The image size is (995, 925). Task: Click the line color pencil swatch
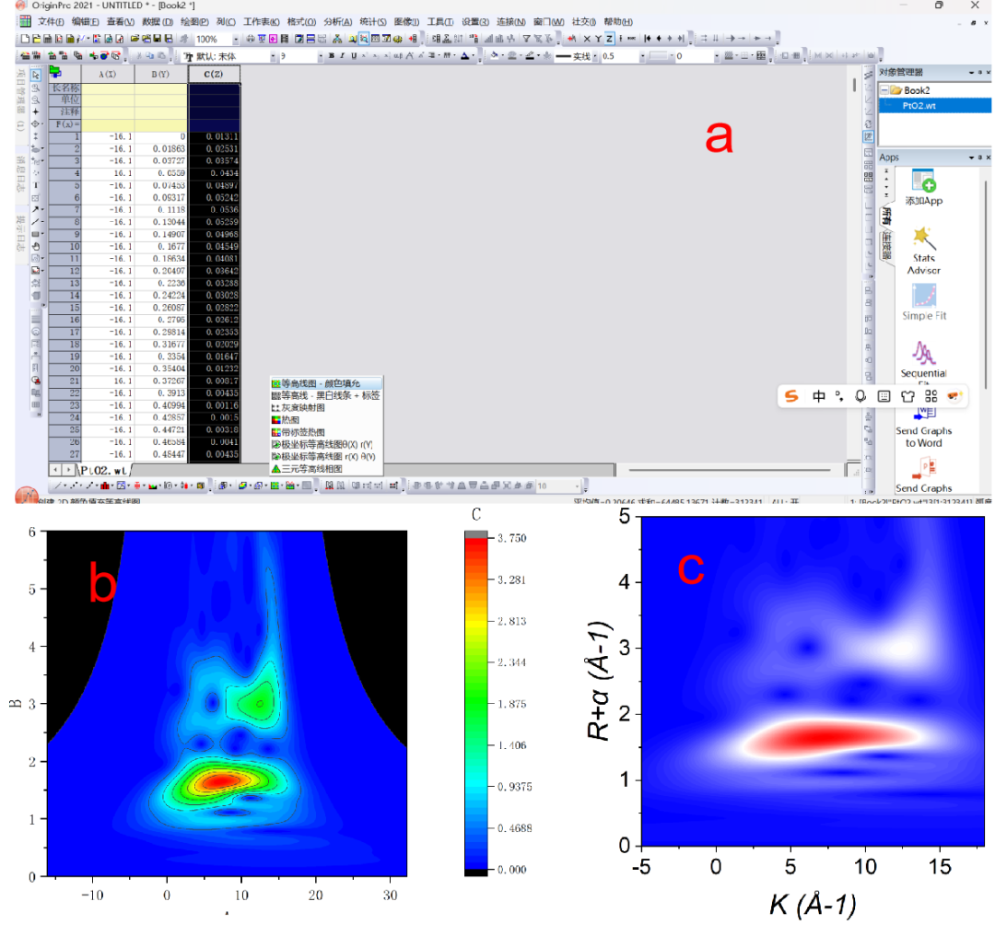click(529, 56)
